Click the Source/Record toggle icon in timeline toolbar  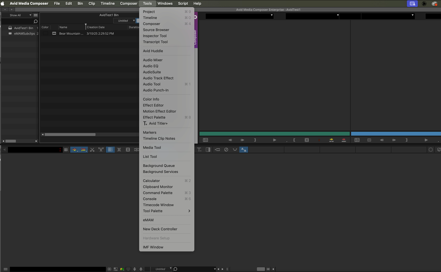(x=66, y=150)
